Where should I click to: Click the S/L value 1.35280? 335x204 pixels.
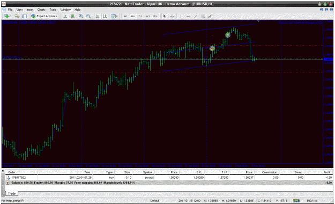tap(198, 178)
